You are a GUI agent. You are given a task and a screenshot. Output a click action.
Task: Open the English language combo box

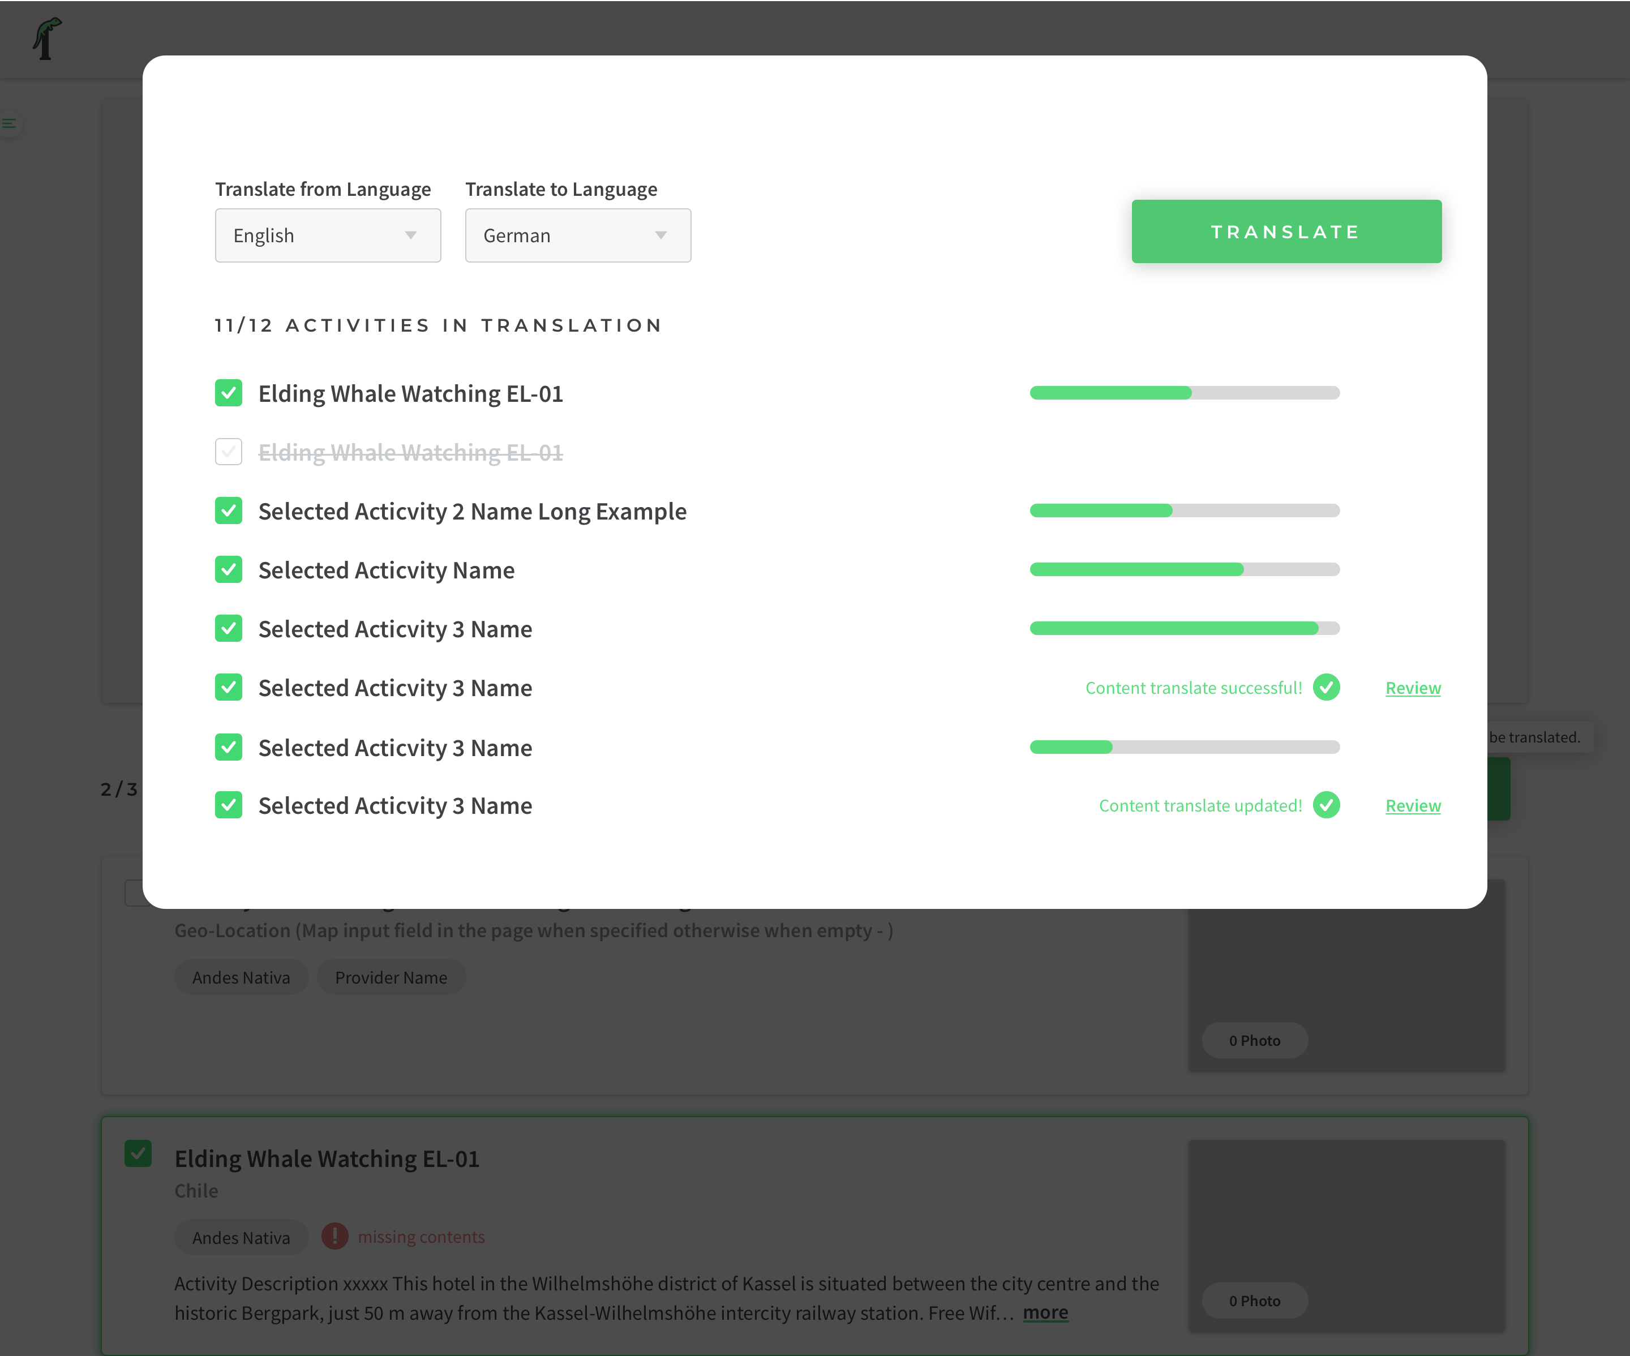tap(328, 235)
